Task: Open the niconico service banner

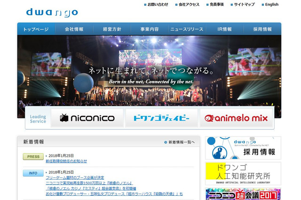Action: click(x=87, y=118)
